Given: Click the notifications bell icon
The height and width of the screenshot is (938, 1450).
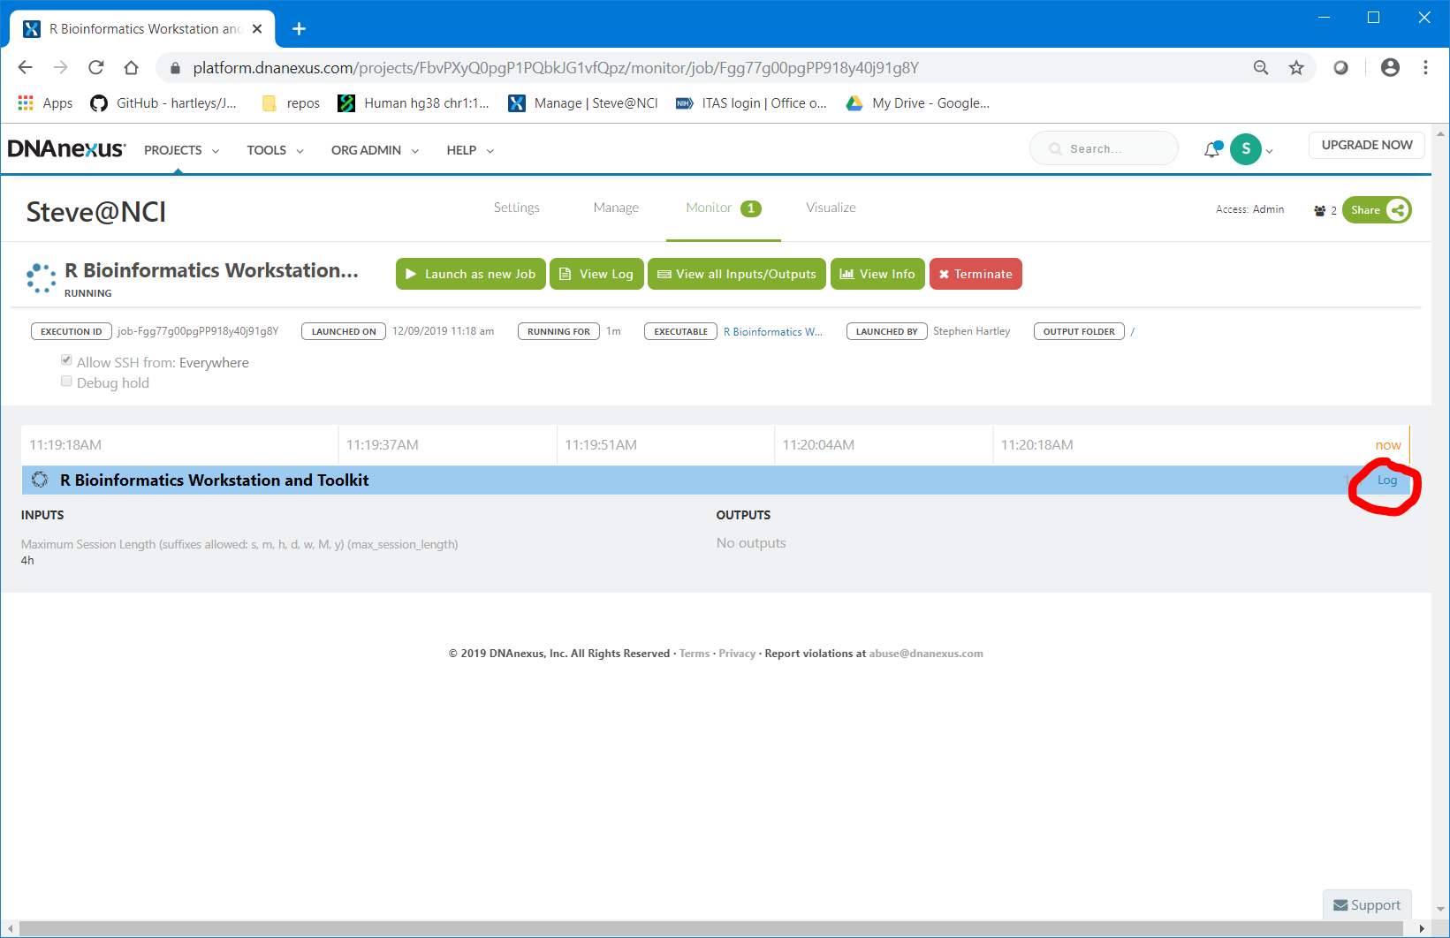Looking at the screenshot, I should coord(1212,150).
